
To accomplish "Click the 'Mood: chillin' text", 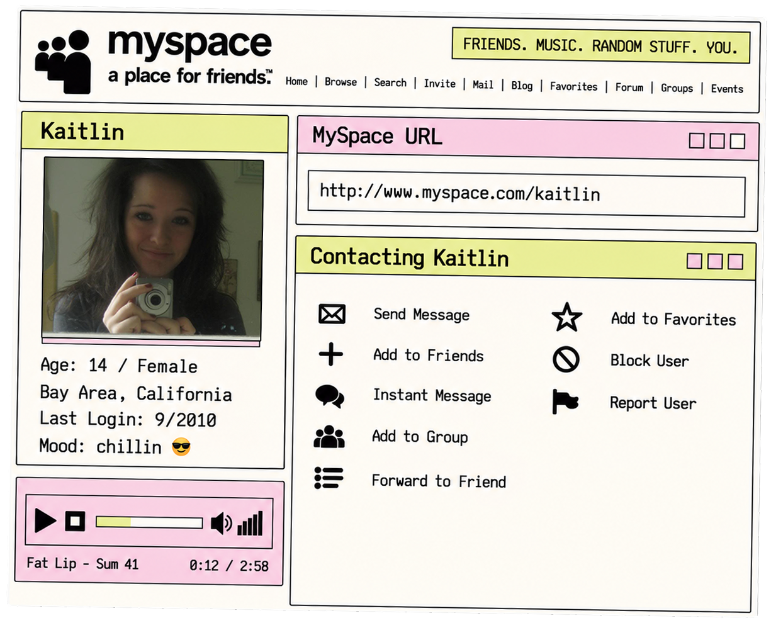I will click(x=101, y=446).
